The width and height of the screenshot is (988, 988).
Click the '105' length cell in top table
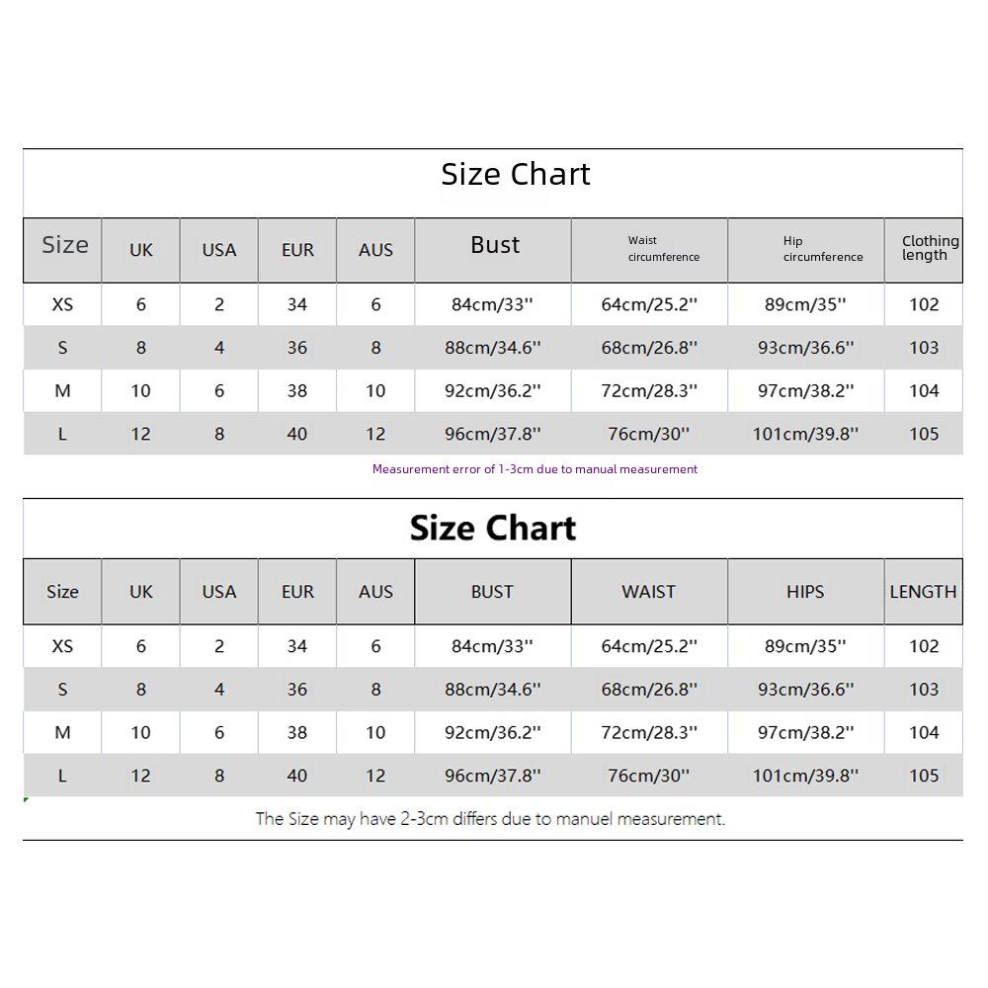pyautogui.click(x=924, y=434)
